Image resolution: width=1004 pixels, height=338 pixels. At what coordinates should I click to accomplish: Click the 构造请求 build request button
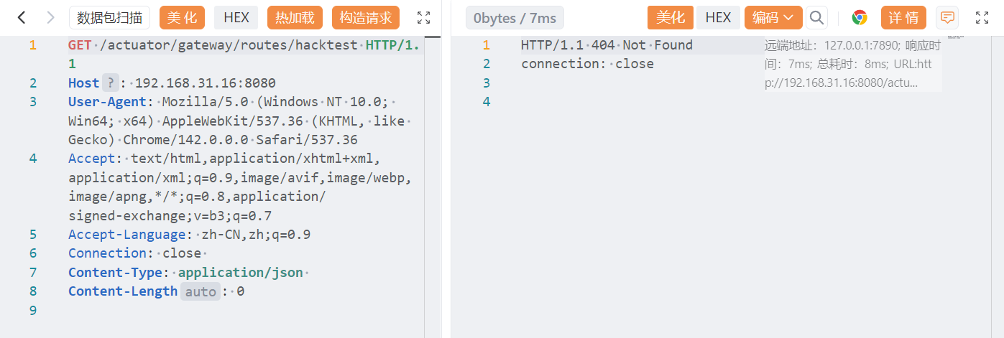[366, 18]
